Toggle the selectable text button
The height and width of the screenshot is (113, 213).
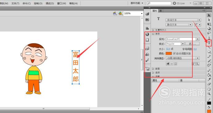coord(168,64)
